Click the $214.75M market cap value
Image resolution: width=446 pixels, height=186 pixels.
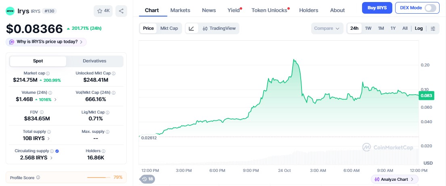(25, 80)
